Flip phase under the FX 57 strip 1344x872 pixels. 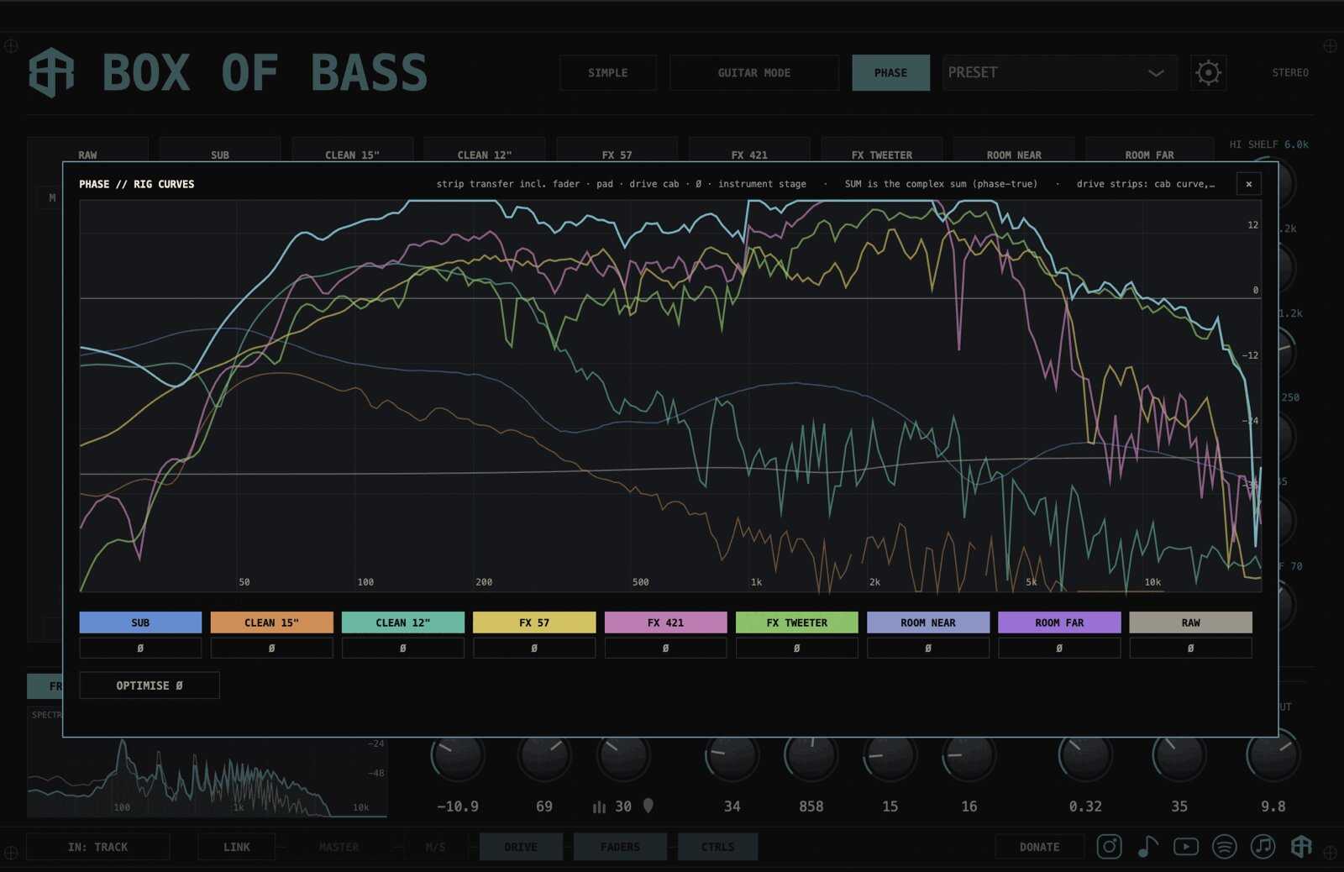coord(534,648)
